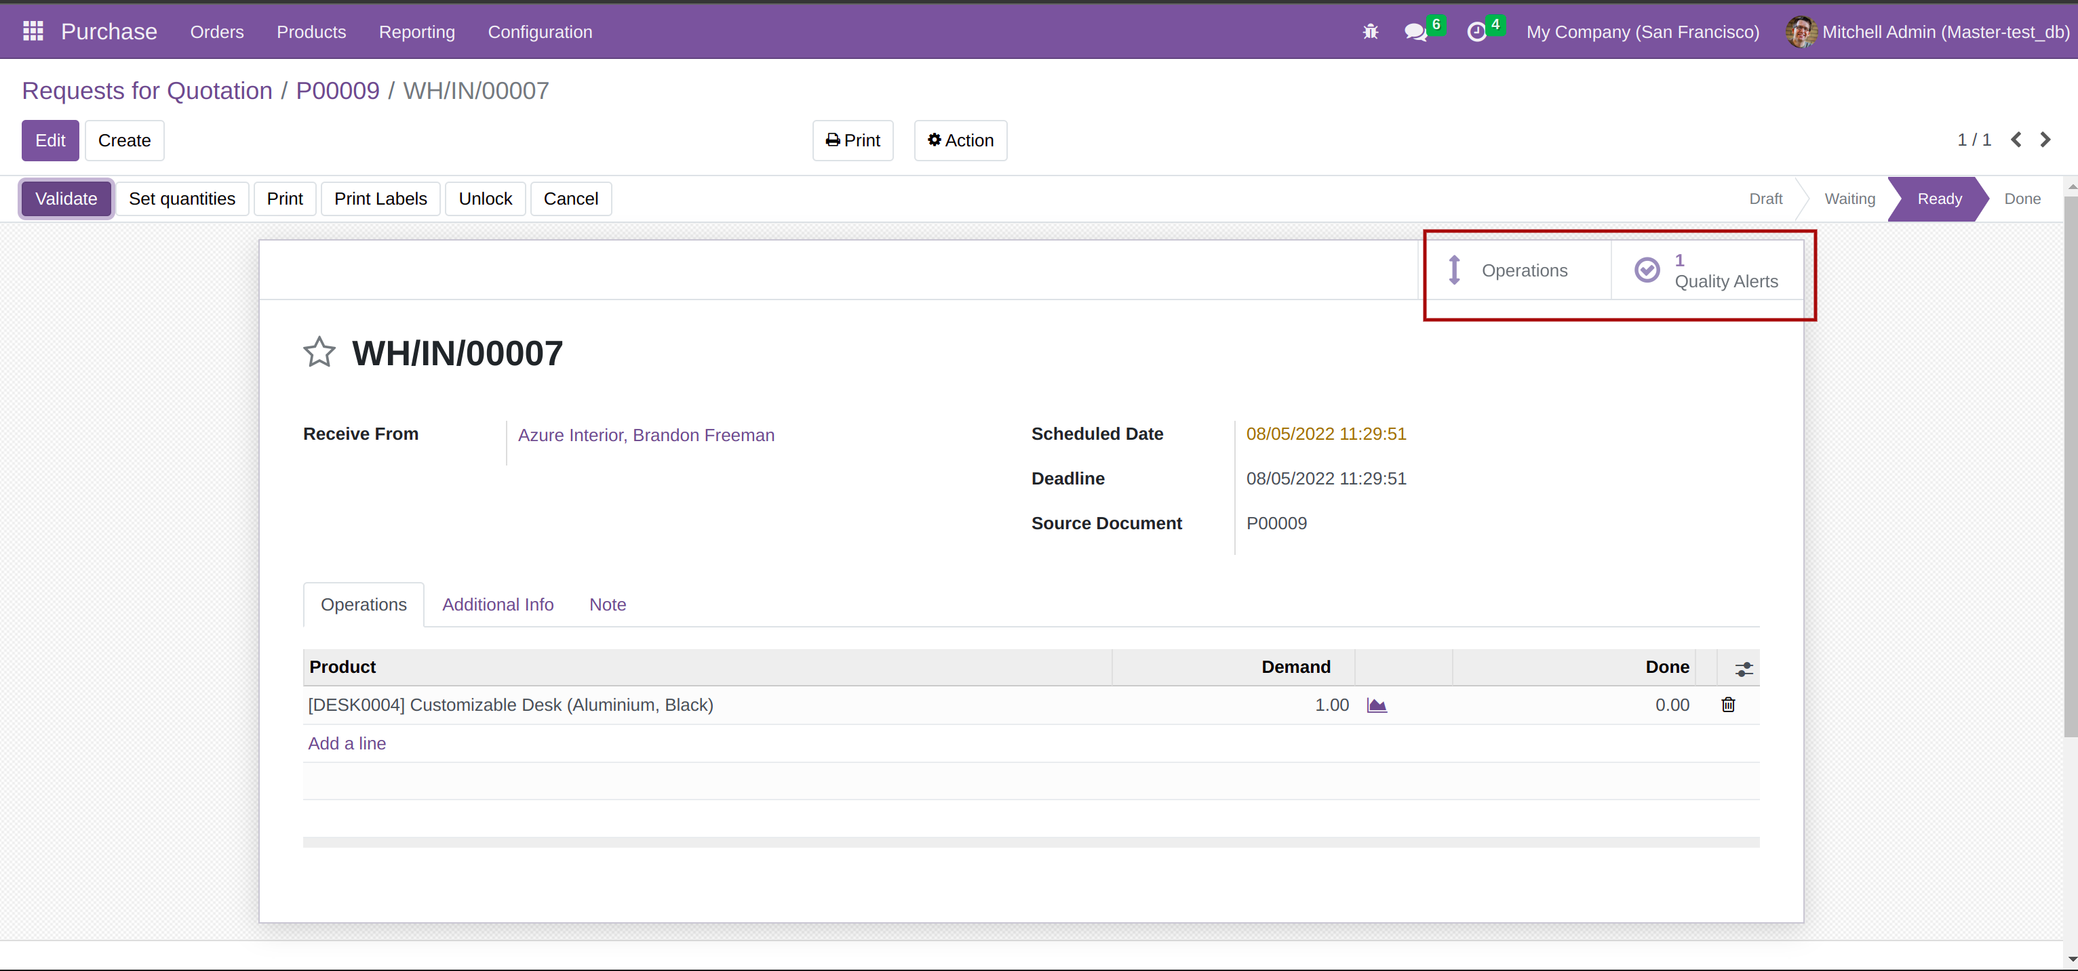
Task: Open the conversations chat icon
Action: (1415, 33)
